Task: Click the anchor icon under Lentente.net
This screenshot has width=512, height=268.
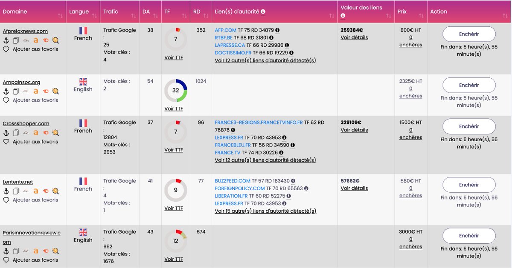Action: [x=6, y=191]
